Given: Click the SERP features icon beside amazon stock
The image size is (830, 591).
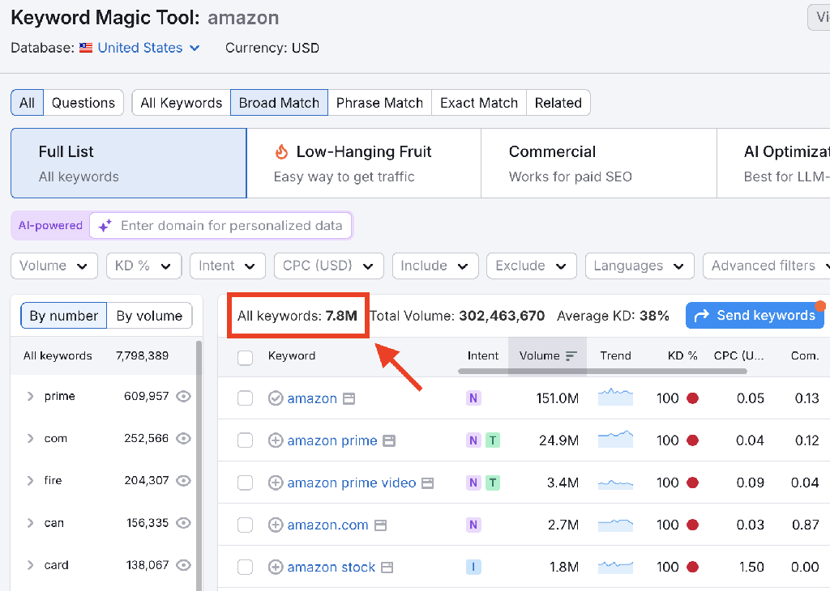Looking at the screenshot, I should point(387,568).
